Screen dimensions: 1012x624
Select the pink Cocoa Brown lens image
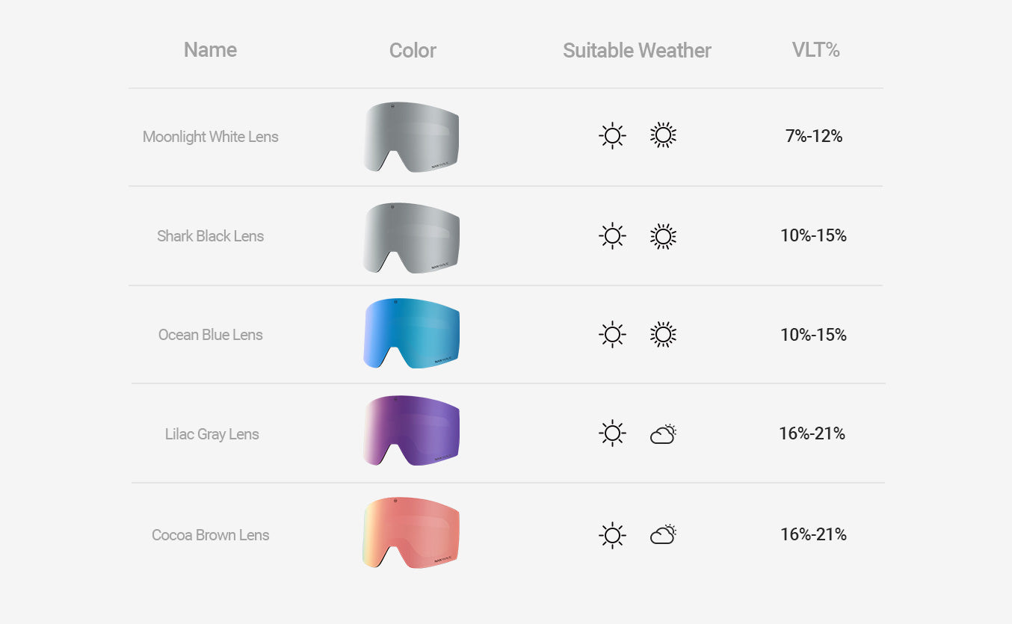pyautogui.click(x=412, y=532)
